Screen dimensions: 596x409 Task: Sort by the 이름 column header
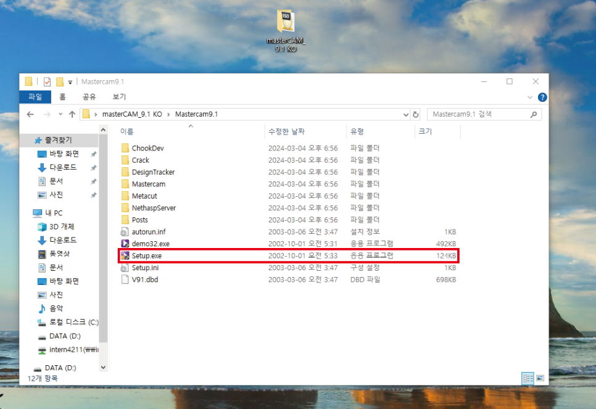click(x=126, y=131)
